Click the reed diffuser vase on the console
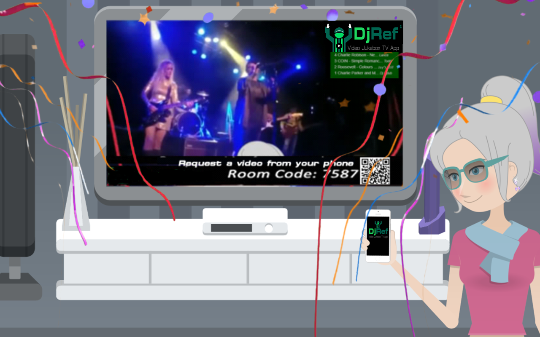 (x=76, y=198)
